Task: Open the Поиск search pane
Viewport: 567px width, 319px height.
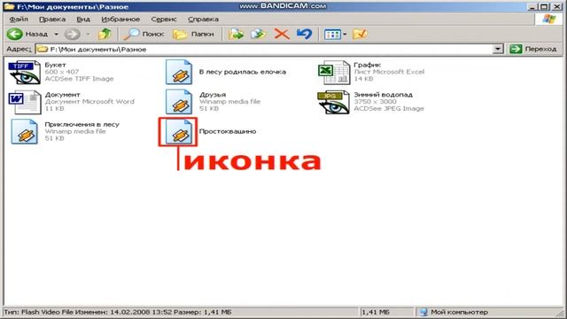Action: pyautogui.click(x=144, y=35)
